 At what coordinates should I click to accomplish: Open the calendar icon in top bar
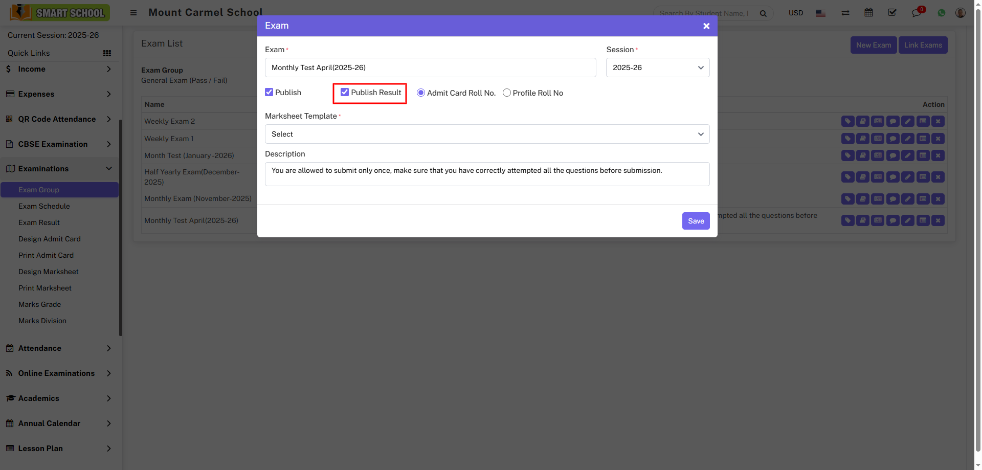[x=868, y=13]
